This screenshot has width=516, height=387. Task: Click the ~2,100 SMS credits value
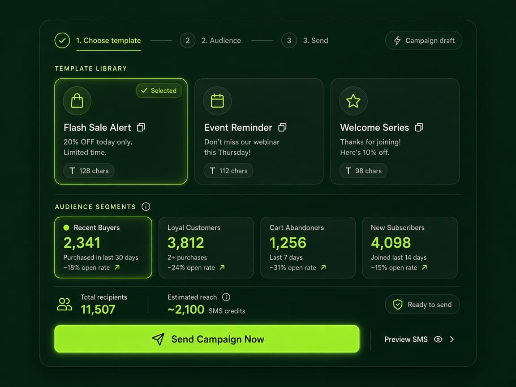(186, 310)
